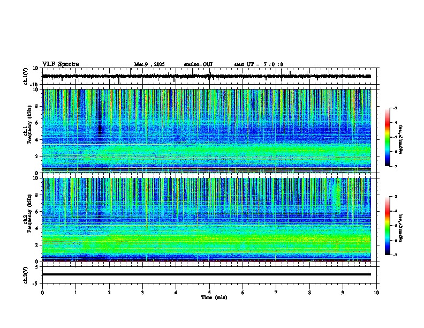Click the "Time (min)" axis title
Screen dimensions: 424x328
(214, 297)
